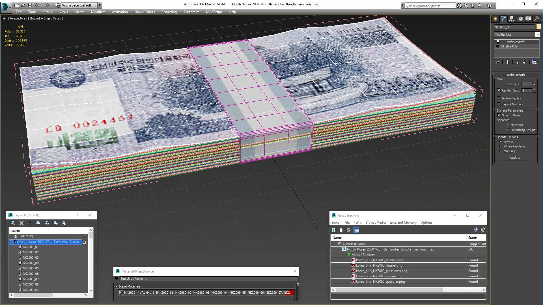Undo the last action via arrow icon
This screenshot has width=543, height=305.
(37, 5)
